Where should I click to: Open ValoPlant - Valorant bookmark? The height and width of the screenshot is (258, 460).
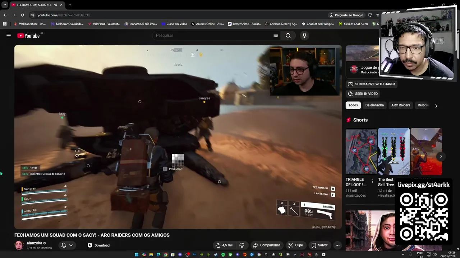click(x=104, y=24)
